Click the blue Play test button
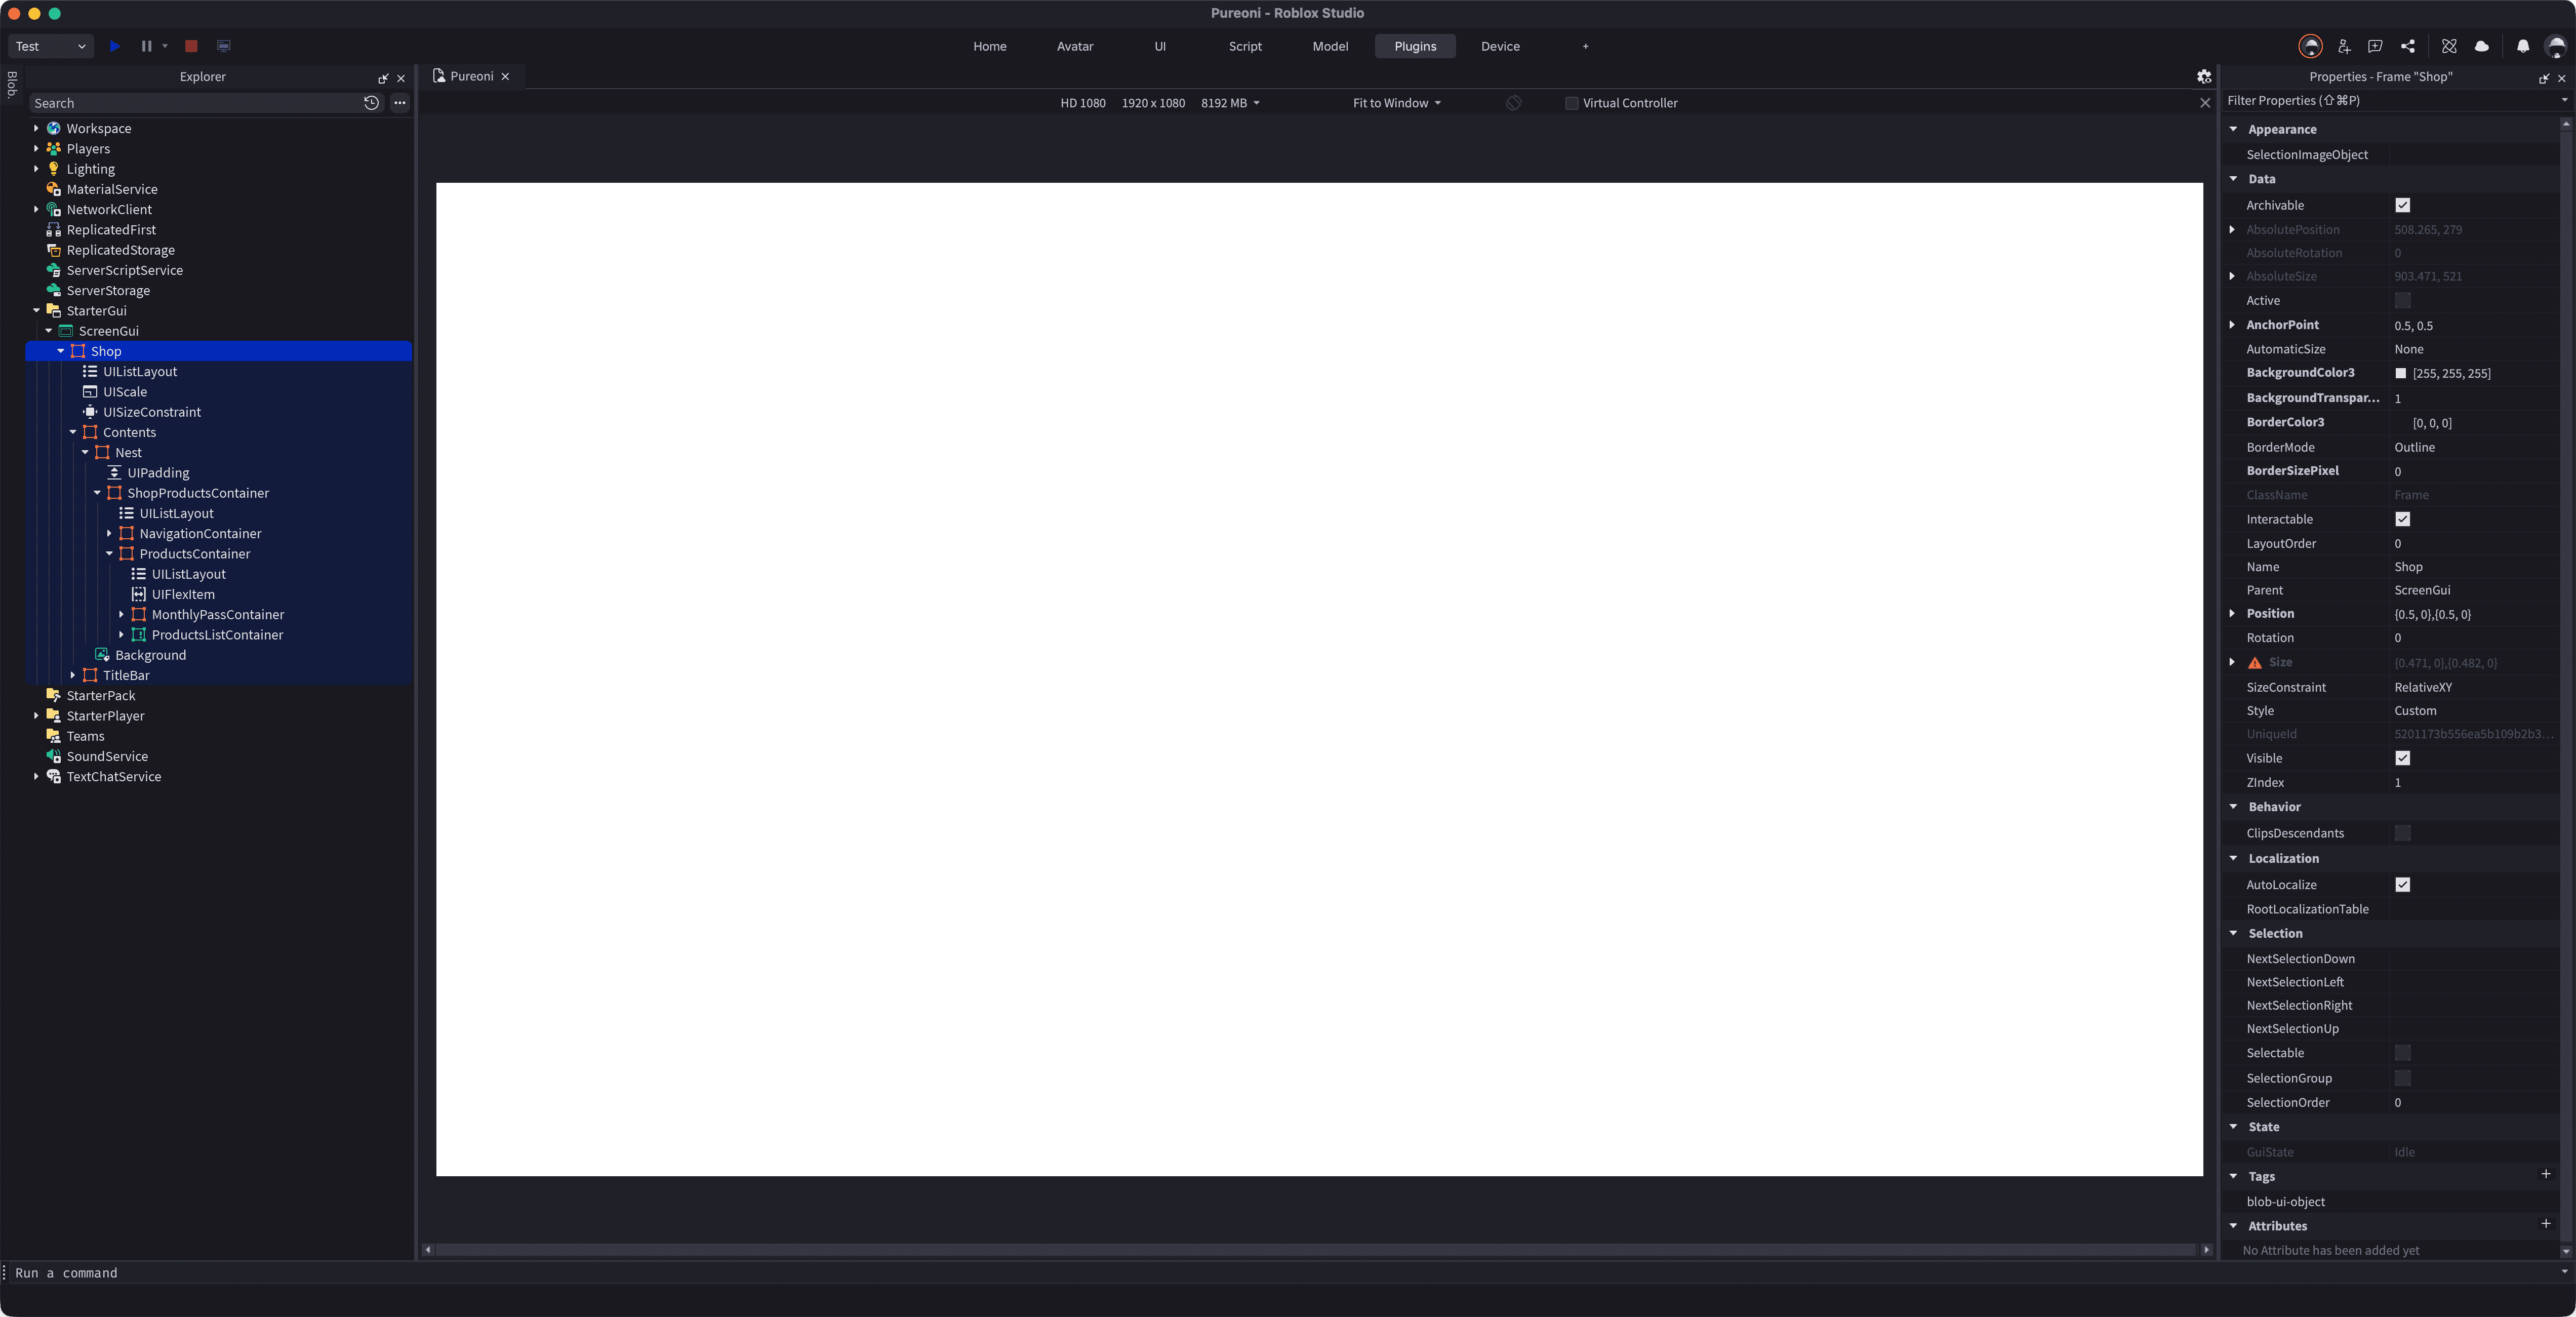Screen dimensions: 2576x1317 [x=115, y=46]
